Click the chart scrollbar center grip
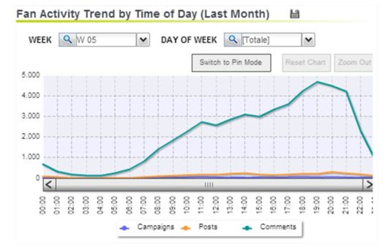Image resolution: width=387 pixels, height=250 pixels. pyautogui.click(x=209, y=184)
